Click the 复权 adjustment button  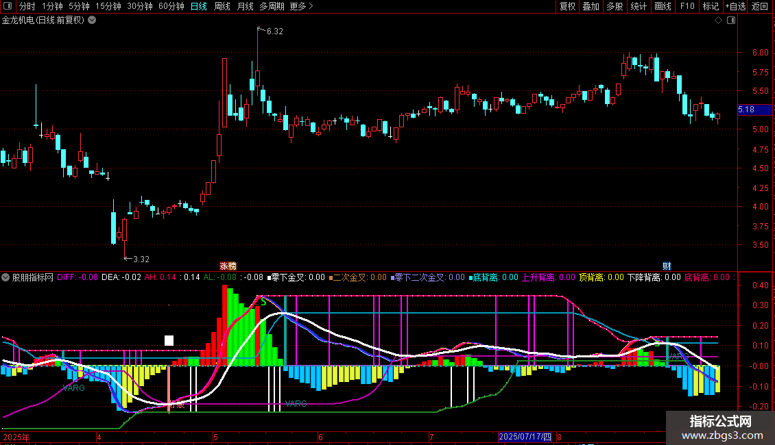[x=567, y=6]
